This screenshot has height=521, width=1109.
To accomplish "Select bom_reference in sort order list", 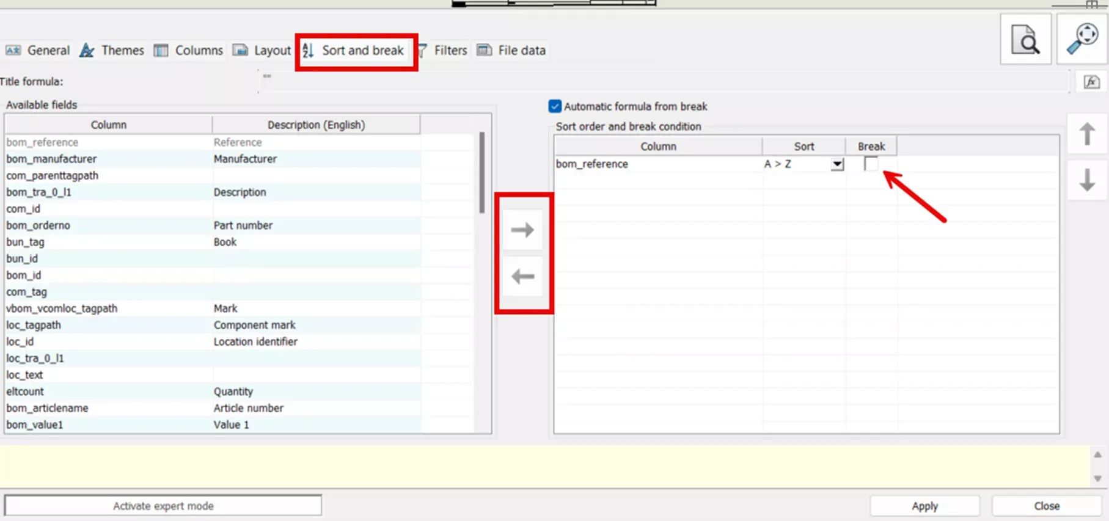I will tap(657, 164).
